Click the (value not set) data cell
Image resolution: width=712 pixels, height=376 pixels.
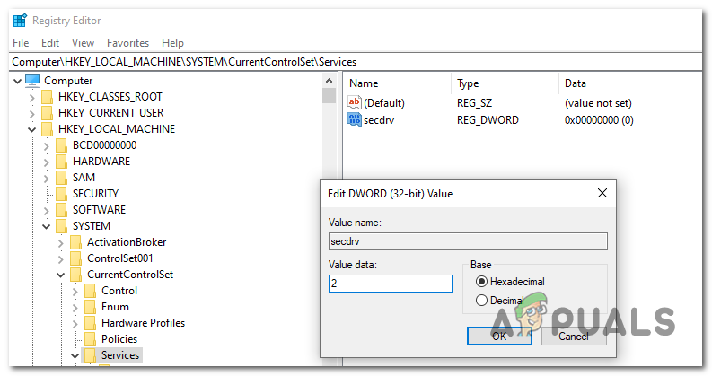pos(598,103)
